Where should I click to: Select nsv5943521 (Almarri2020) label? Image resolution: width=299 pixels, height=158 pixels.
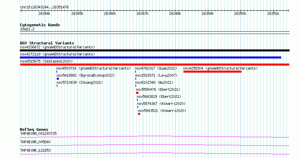162,111
